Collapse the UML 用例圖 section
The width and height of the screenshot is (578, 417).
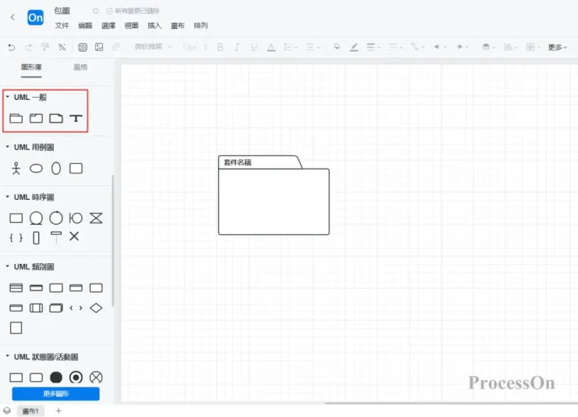click(7, 147)
